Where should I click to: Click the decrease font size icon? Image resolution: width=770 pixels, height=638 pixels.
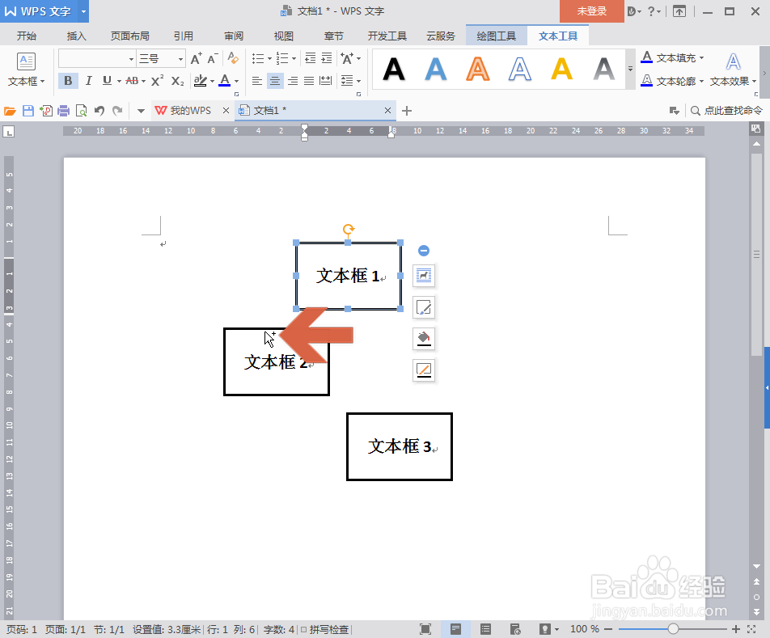(212, 58)
